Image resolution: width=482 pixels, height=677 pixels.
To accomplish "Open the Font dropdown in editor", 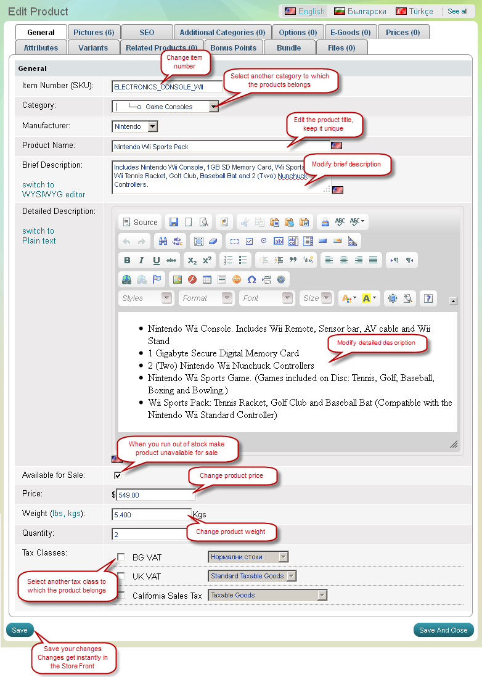I will pos(267,298).
